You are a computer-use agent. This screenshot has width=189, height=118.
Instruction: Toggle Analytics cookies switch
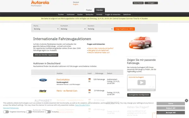point(48,112)
